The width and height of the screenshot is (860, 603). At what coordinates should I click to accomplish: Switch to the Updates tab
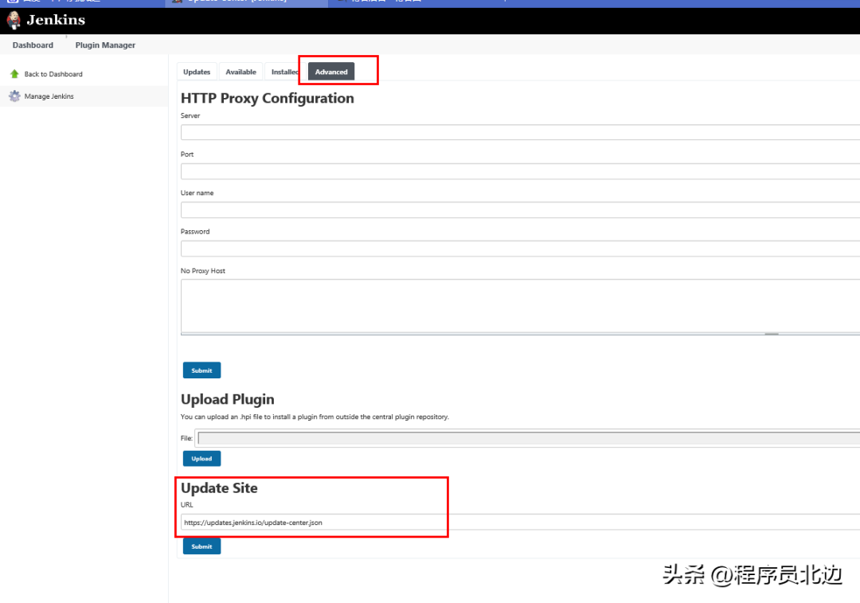tap(197, 72)
